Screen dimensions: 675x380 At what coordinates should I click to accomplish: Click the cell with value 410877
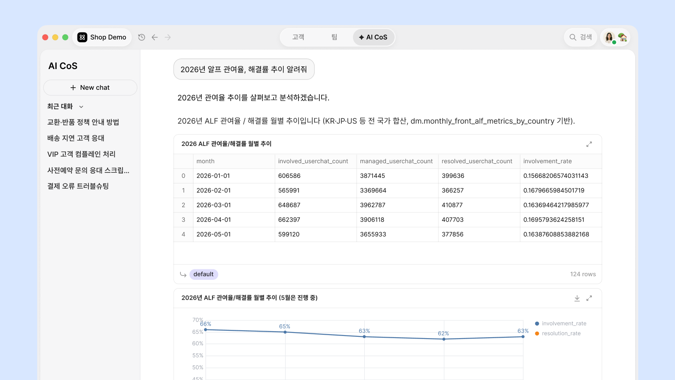point(479,205)
